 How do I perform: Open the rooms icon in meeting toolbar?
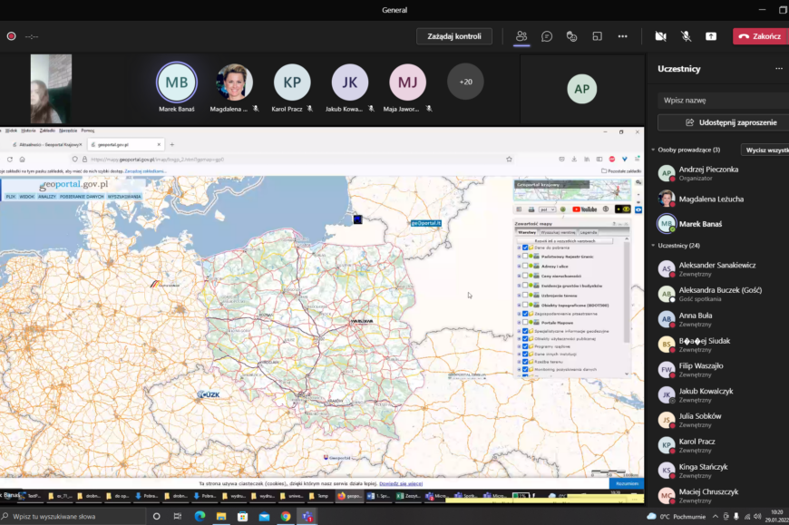pyautogui.click(x=598, y=36)
